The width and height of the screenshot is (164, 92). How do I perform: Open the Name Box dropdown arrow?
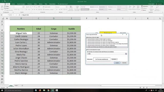[x=8, y=15]
